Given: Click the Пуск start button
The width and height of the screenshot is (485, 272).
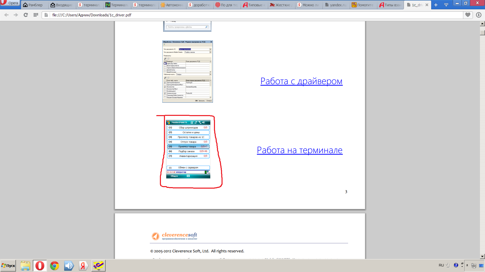Looking at the screenshot, I should [x=8, y=266].
